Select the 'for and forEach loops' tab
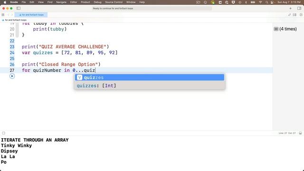This screenshot has width=304, height=171. pos(31,15)
